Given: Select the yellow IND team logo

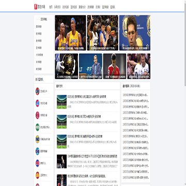Looking at the screenshot, I should click(37, 139).
